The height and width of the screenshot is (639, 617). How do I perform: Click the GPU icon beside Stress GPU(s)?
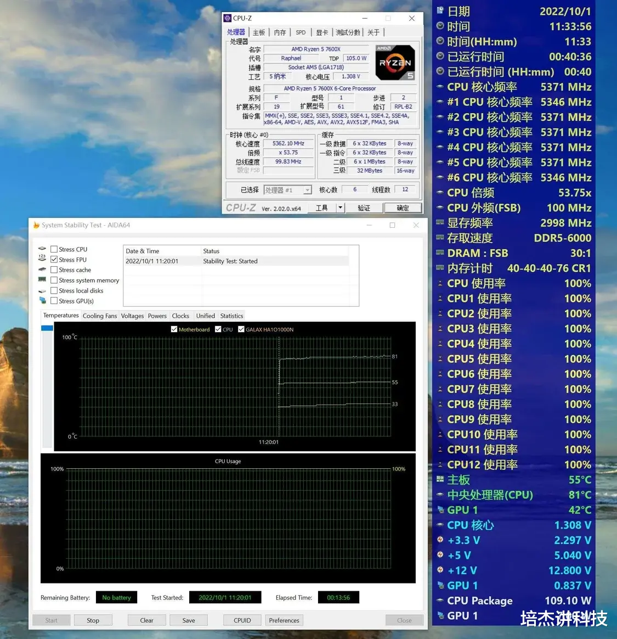pyautogui.click(x=42, y=301)
